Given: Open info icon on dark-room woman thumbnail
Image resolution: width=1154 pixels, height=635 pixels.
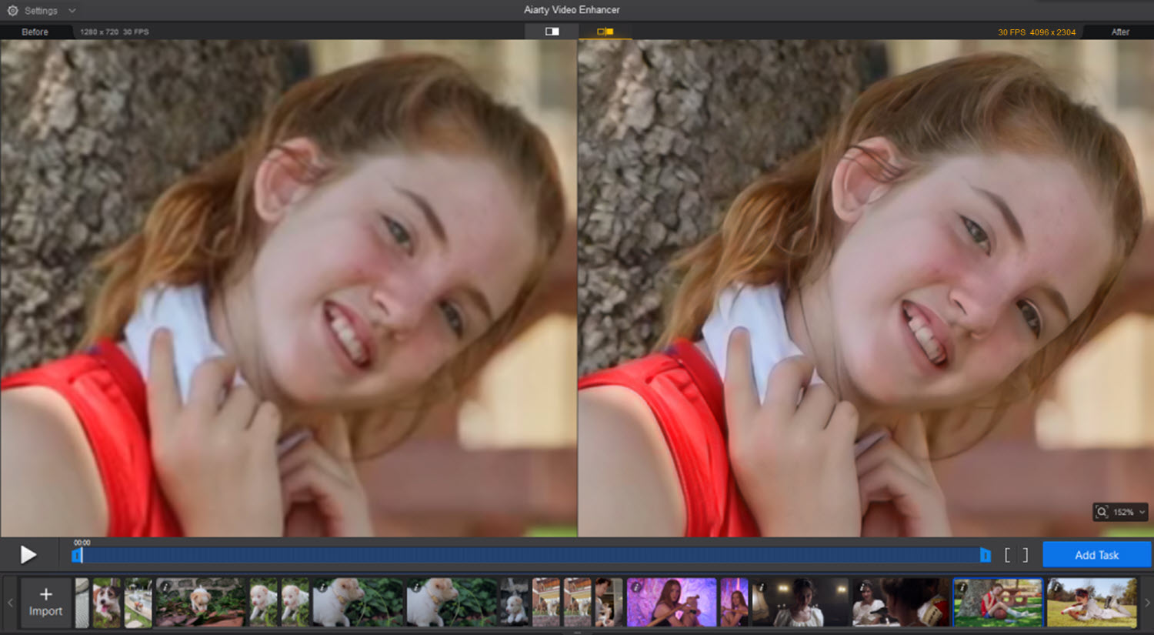Looking at the screenshot, I should 761,587.
